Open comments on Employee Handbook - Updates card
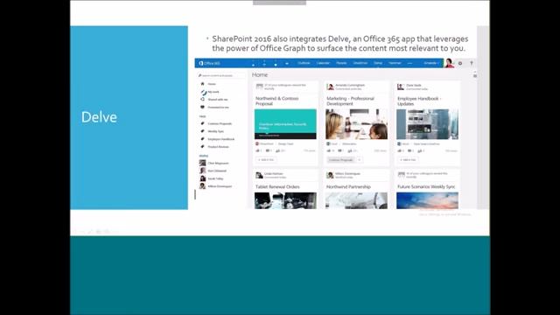 click(410, 150)
